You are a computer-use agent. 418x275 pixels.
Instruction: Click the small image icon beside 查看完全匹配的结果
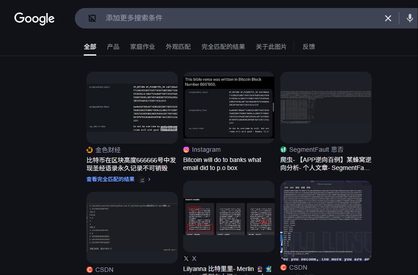click(x=142, y=180)
